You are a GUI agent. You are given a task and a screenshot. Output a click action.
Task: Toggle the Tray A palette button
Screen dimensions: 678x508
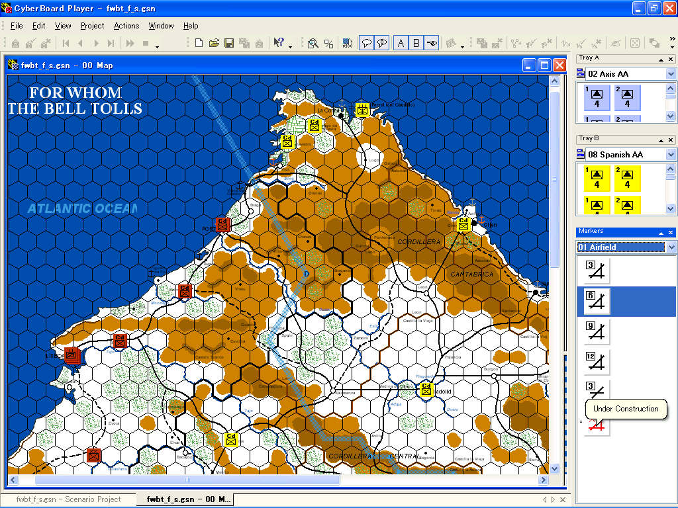[401, 44]
